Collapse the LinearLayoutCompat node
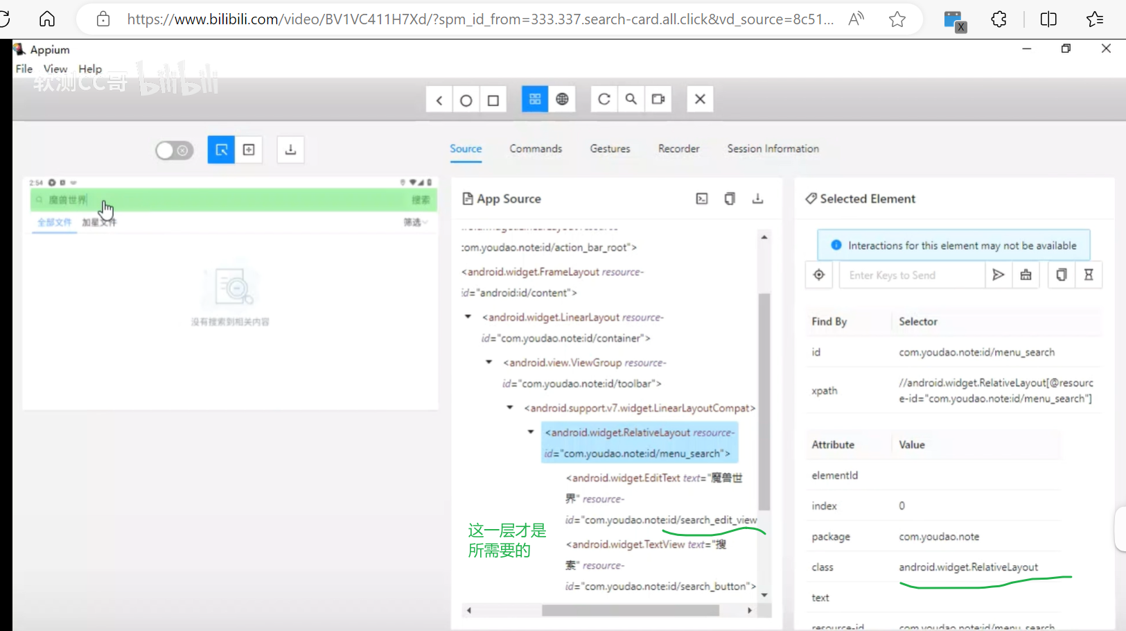 (x=509, y=408)
